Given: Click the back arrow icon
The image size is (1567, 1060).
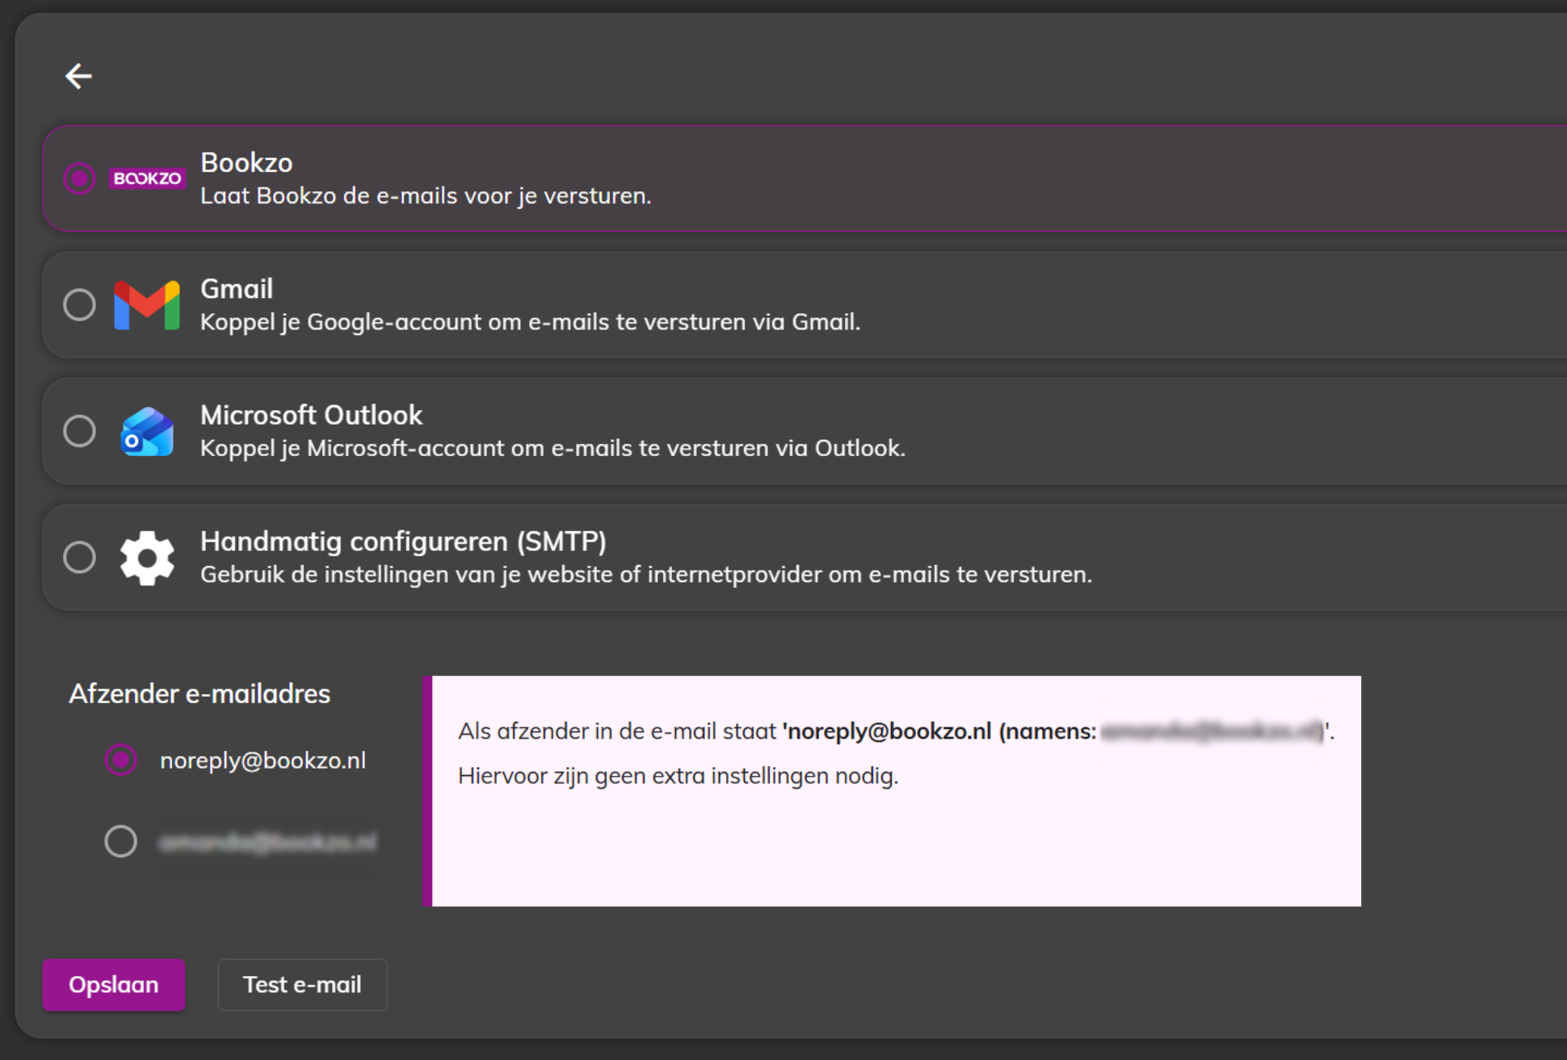Looking at the screenshot, I should click(x=78, y=76).
